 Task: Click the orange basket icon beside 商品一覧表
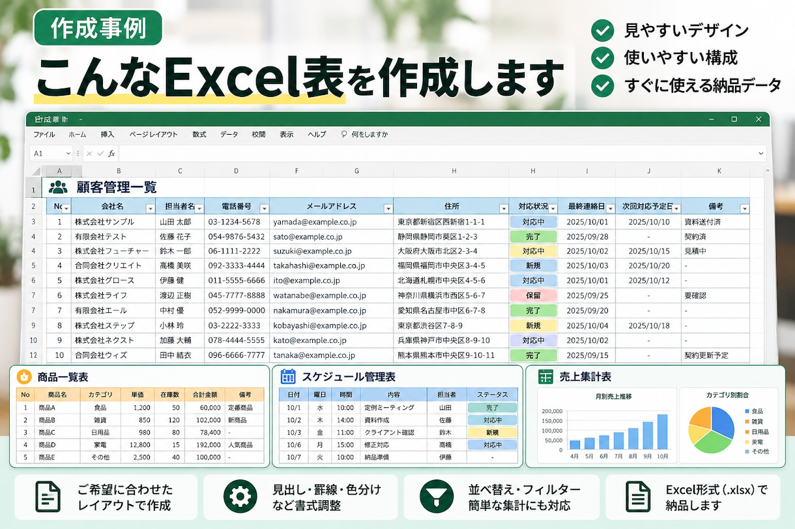coord(24,377)
